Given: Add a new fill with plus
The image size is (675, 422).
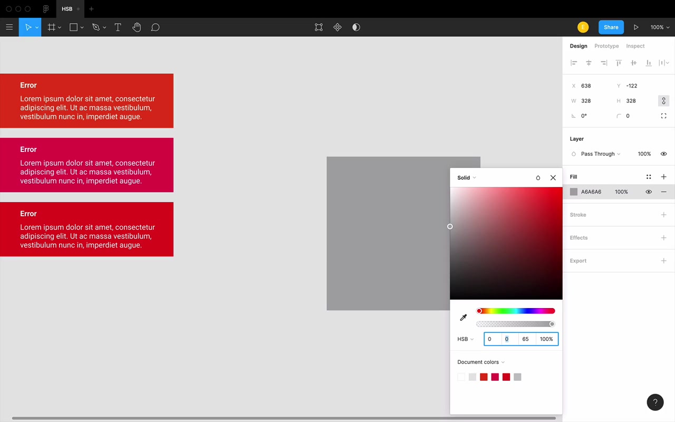Looking at the screenshot, I should coord(663,177).
